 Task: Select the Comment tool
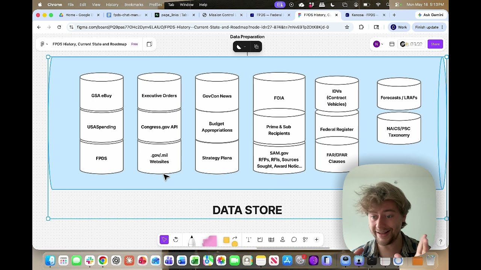point(294,240)
